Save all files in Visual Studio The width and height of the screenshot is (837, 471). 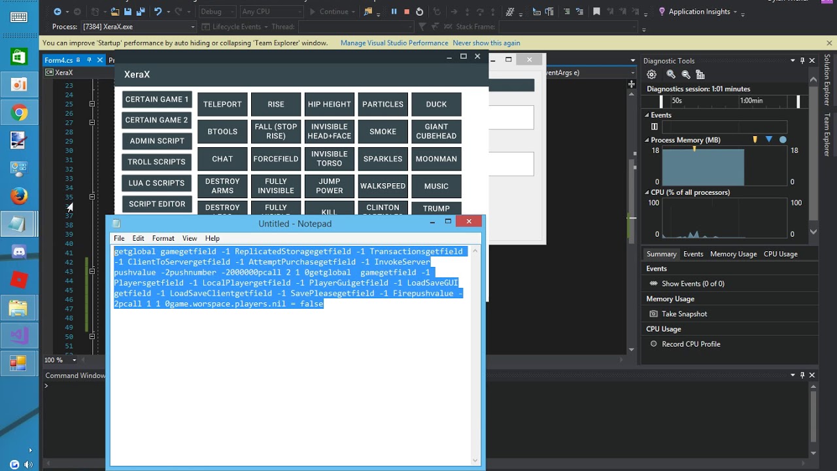click(141, 12)
